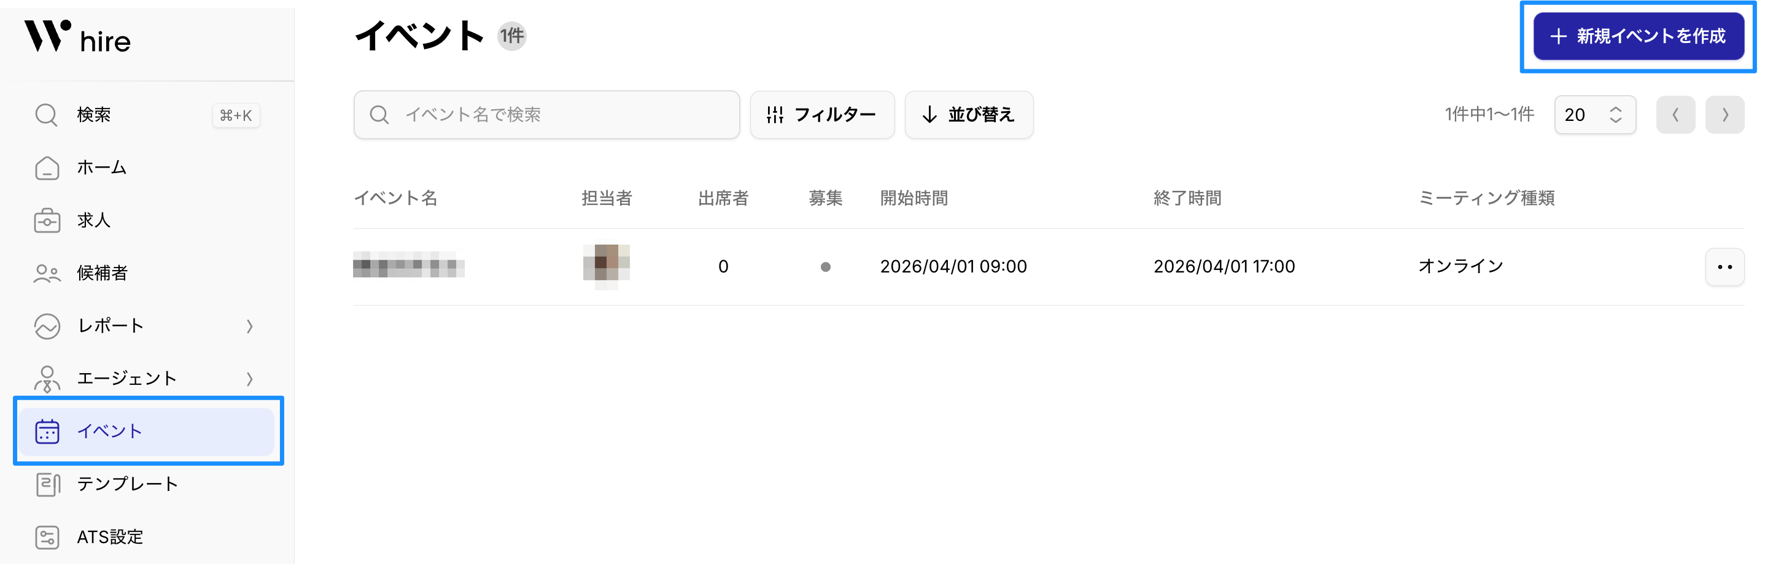Open the page size selector showing 20
Image resolution: width=1773 pixels, height=564 pixels.
1594,115
